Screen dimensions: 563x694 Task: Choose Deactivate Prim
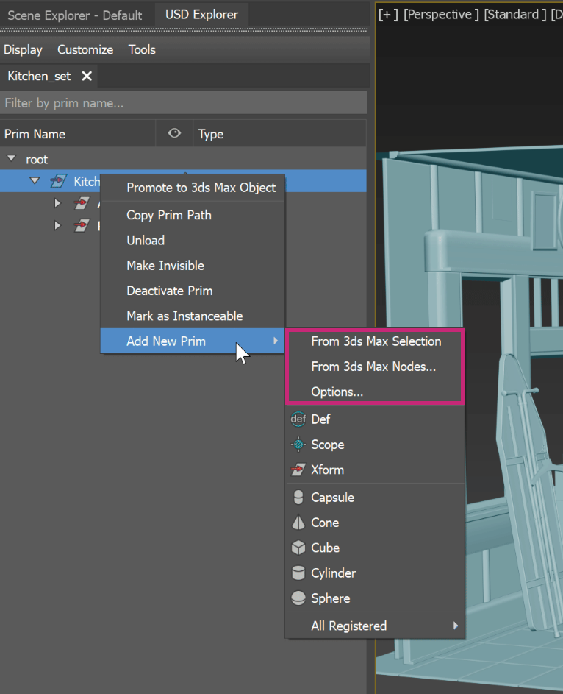coord(193,291)
